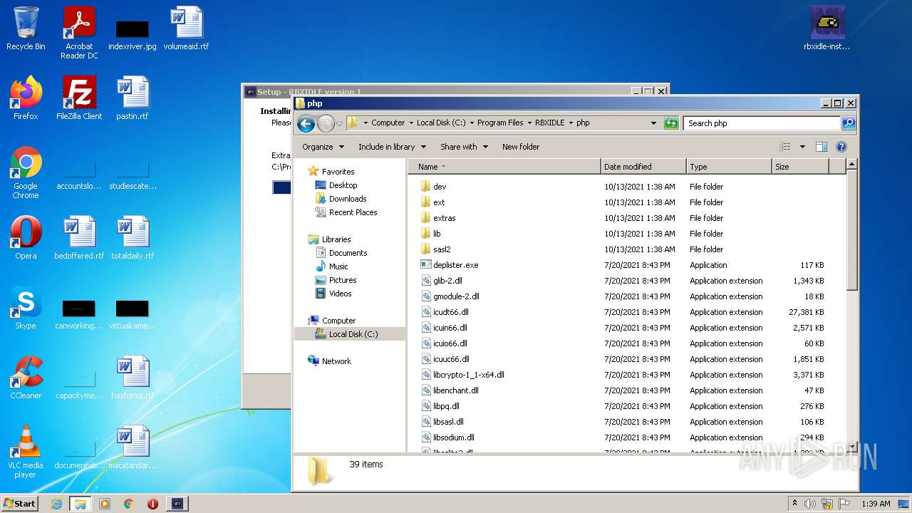Click in the Search php field
The height and width of the screenshot is (513, 912).
tap(762, 123)
